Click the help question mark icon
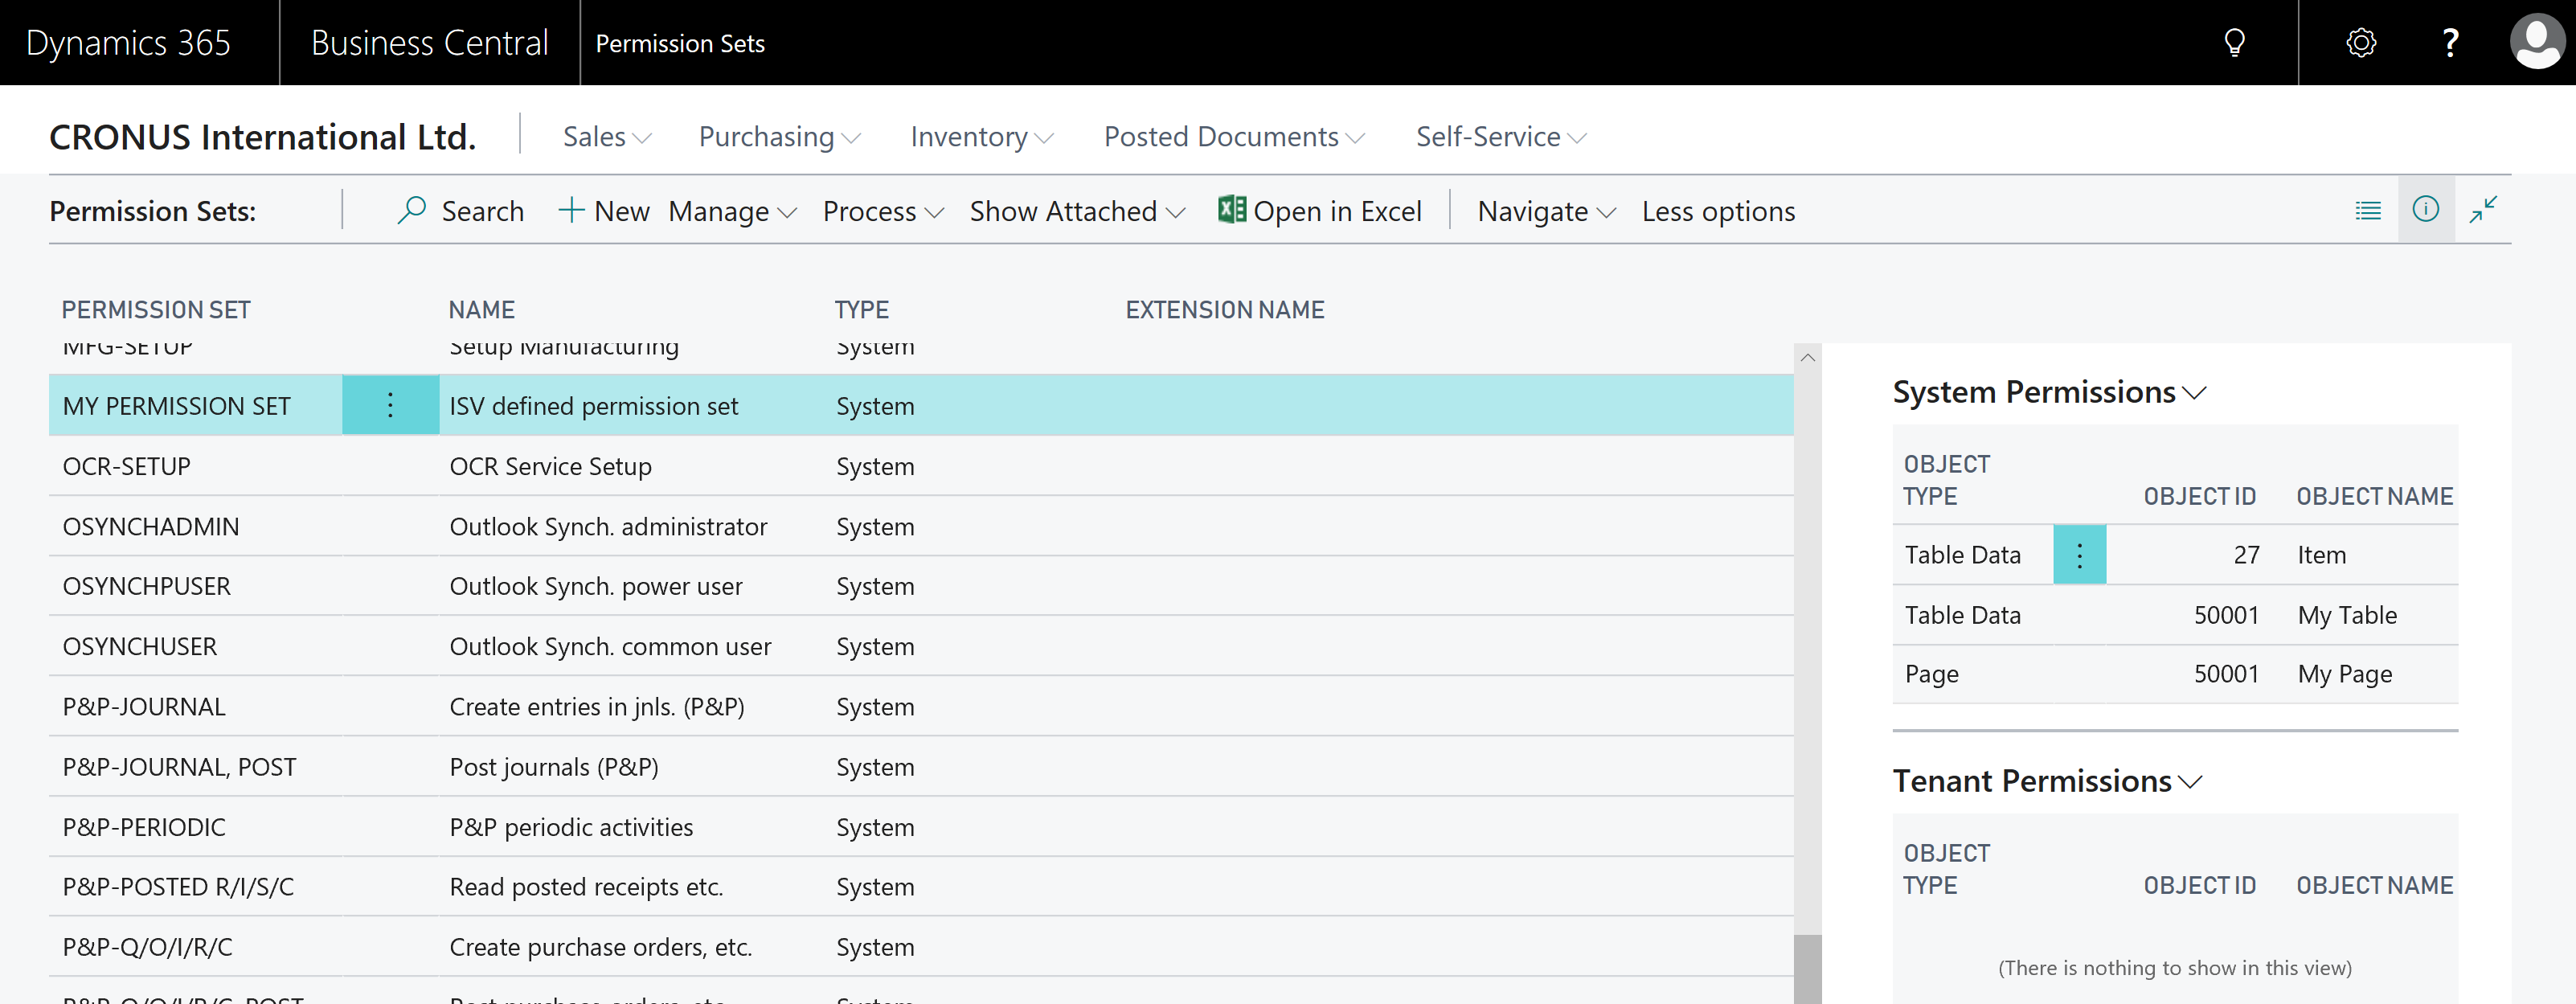 click(x=2450, y=42)
